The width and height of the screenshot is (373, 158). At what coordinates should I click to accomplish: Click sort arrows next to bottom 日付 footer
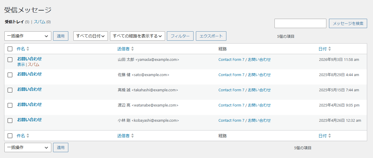tap(330, 136)
